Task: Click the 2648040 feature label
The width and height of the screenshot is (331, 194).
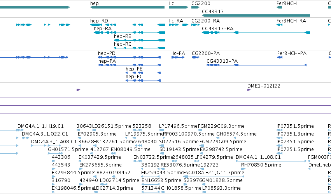Action: (145, 142)
